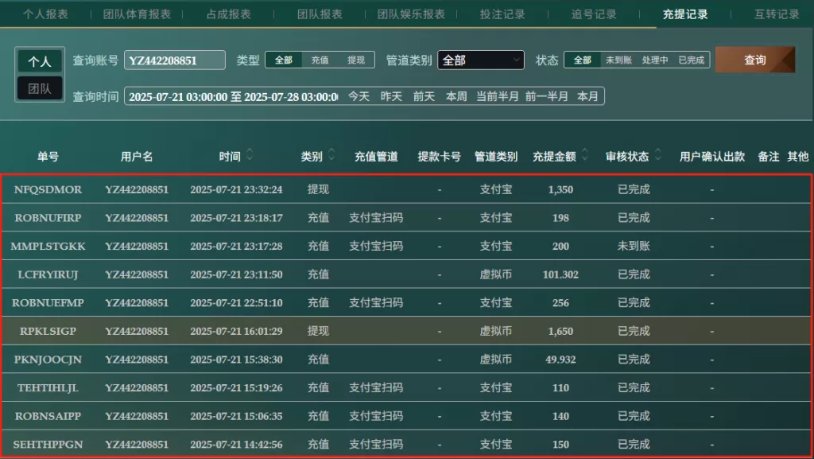
Task: Select order number PKNJOOCJN
Action: tap(48, 360)
